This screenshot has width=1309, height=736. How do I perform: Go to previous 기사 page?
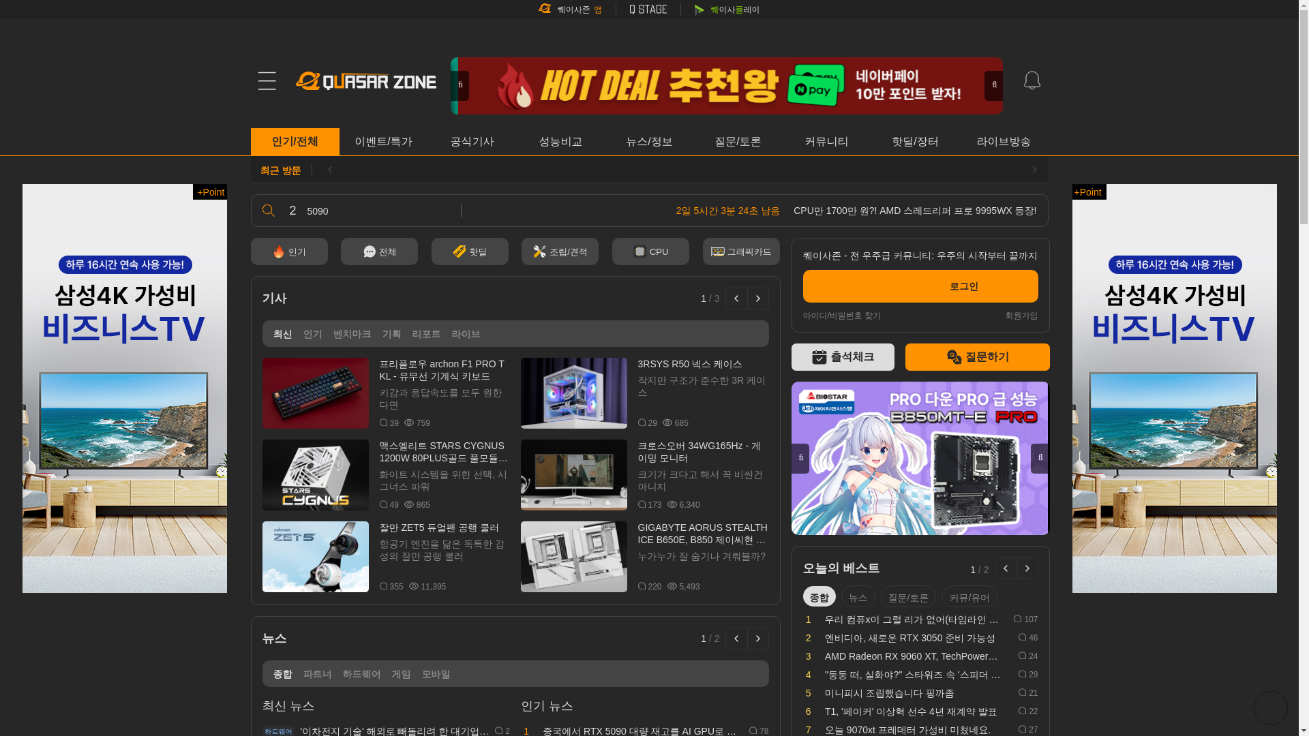tap(736, 298)
